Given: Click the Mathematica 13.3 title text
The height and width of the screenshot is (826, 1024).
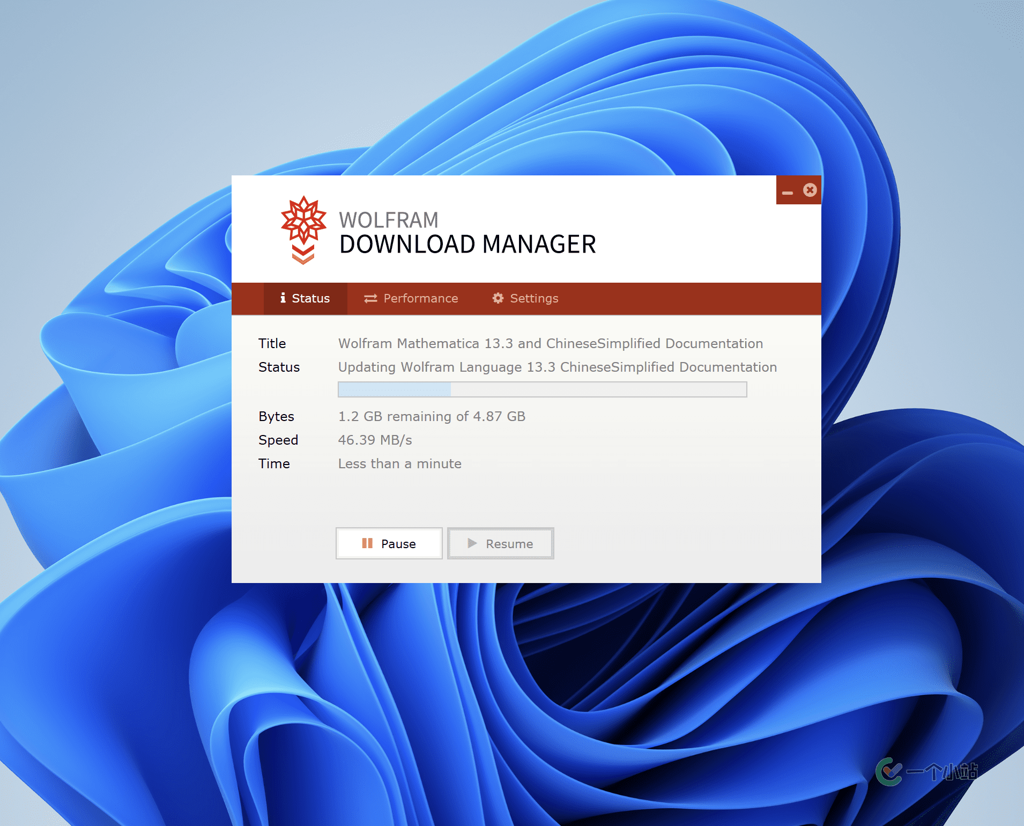Looking at the screenshot, I should tap(550, 343).
